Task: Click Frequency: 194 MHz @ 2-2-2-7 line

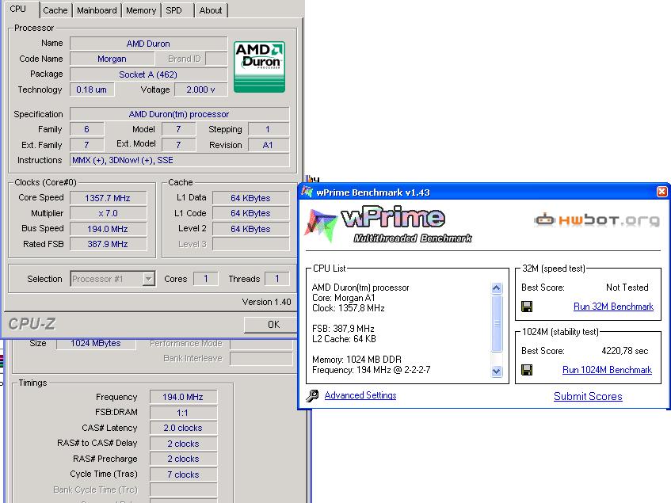Action: click(x=372, y=370)
